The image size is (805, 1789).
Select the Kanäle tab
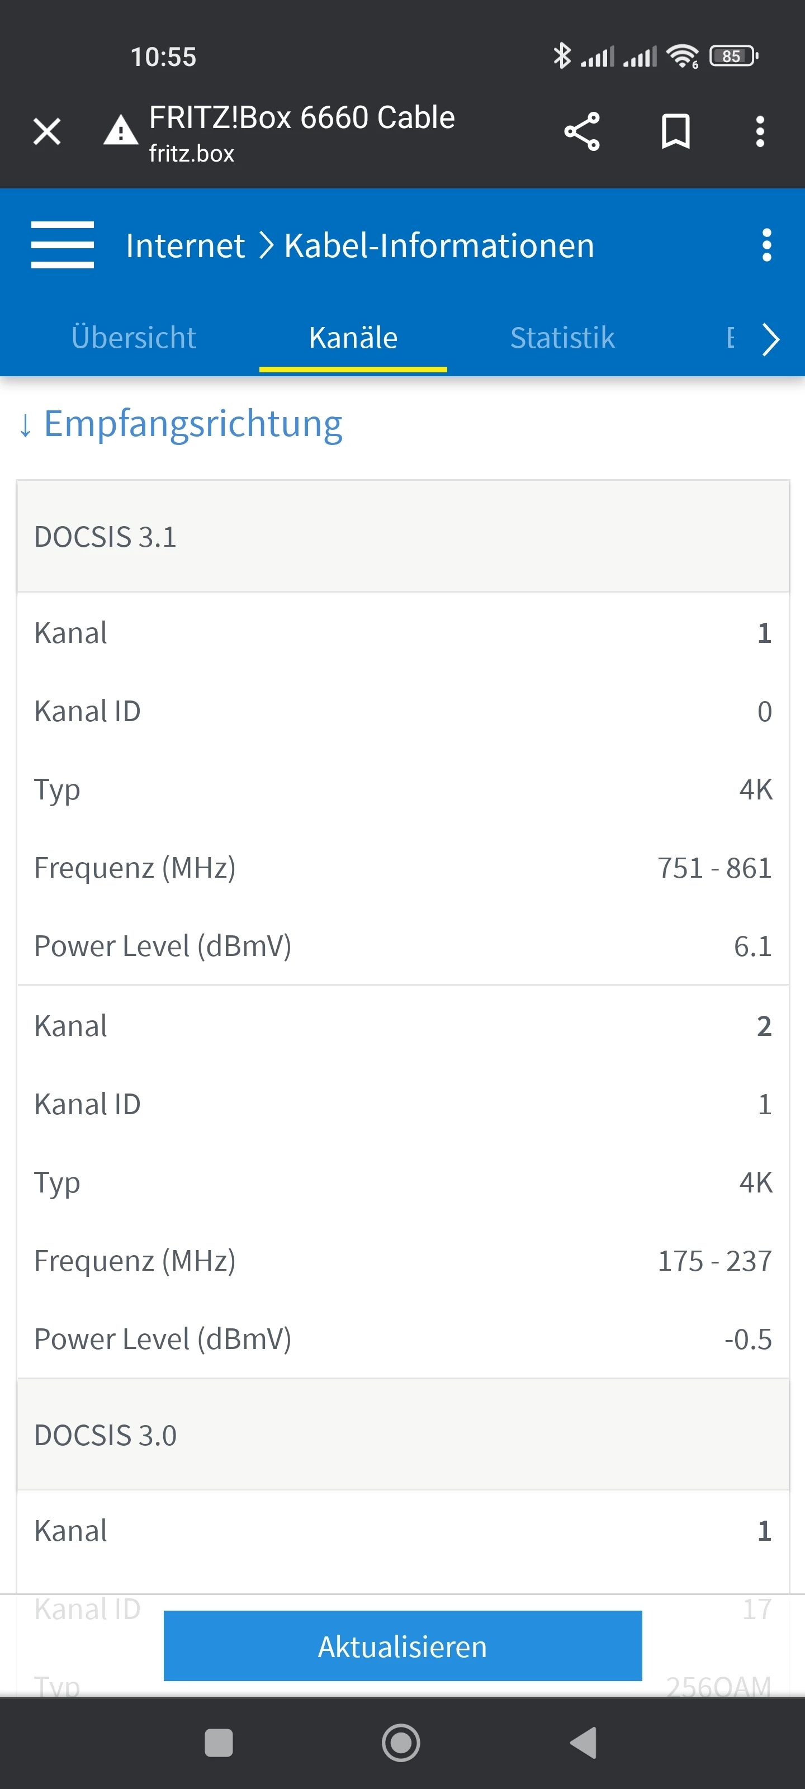[x=353, y=338]
